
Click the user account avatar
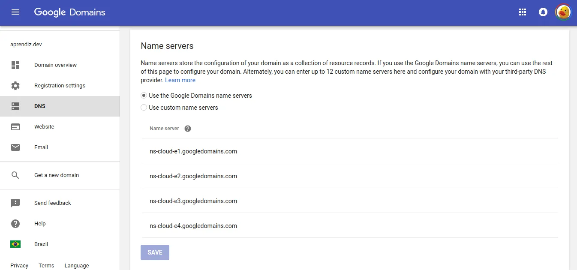[563, 12]
